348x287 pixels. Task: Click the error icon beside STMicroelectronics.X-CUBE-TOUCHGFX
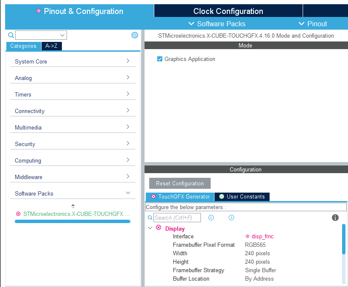point(18,214)
